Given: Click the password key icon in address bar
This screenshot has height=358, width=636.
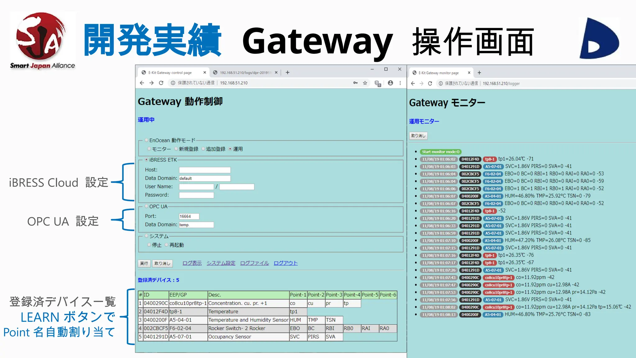Looking at the screenshot, I should (355, 83).
